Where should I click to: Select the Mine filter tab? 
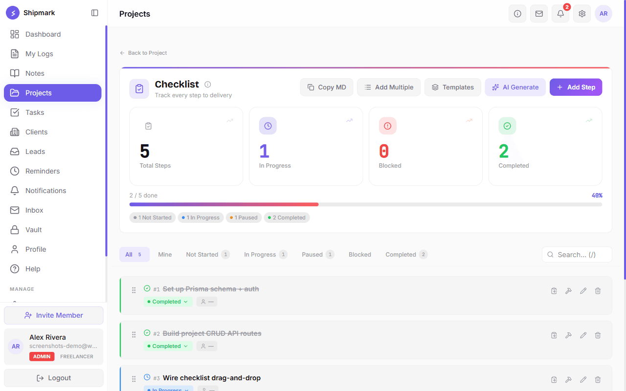point(165,254)
